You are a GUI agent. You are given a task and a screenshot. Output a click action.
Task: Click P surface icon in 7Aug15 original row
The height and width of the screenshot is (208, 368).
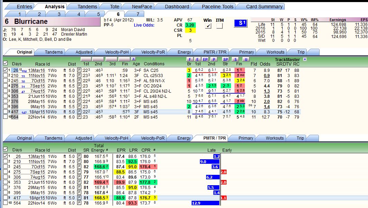pos(79,91)
